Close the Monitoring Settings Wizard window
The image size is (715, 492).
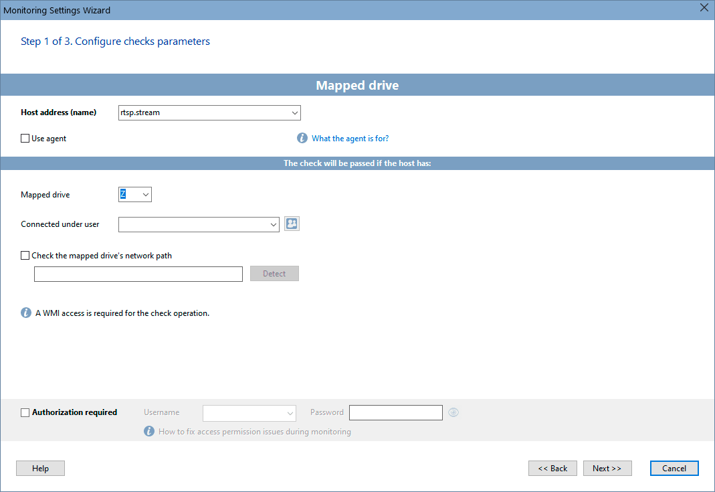pyautogui.click(x=704, y=8)
